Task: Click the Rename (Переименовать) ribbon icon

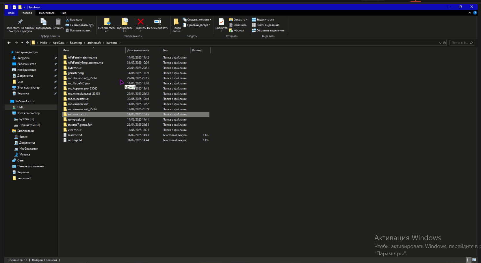Action: click(157, 22)
